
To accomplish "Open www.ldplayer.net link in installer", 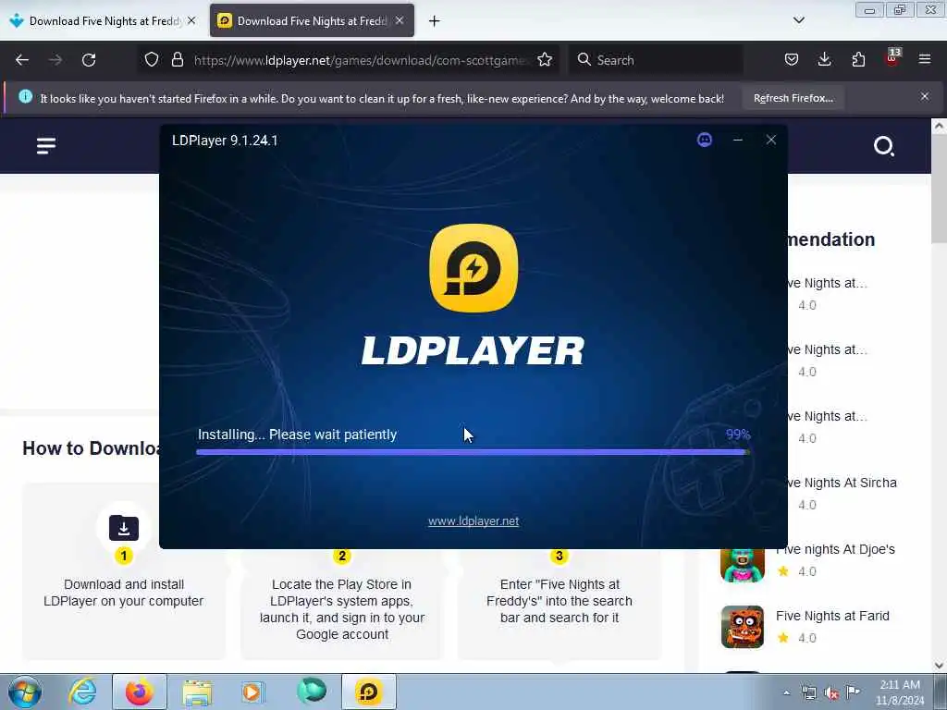I will (x=473, y=521).
